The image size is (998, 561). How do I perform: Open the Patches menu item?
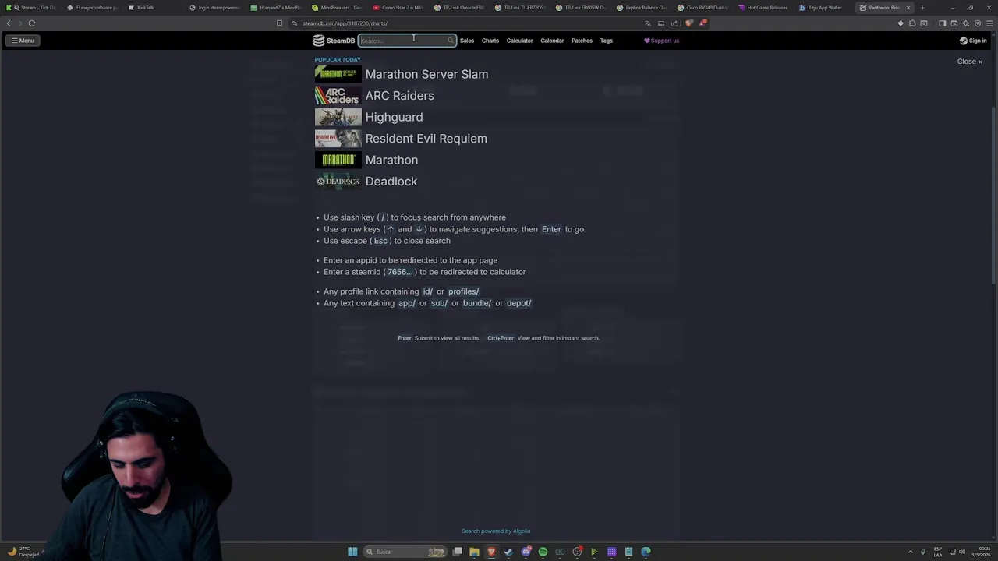(x=582, y=41)
